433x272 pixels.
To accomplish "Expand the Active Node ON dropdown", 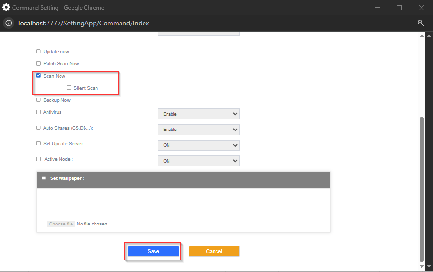I will 198,161.
